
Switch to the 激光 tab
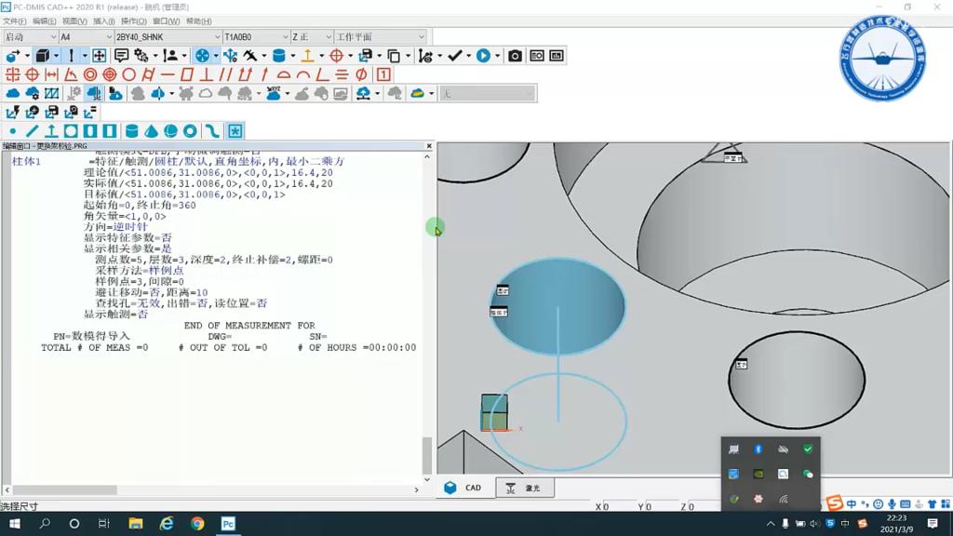pyautogui.click(x=525, y=488)
